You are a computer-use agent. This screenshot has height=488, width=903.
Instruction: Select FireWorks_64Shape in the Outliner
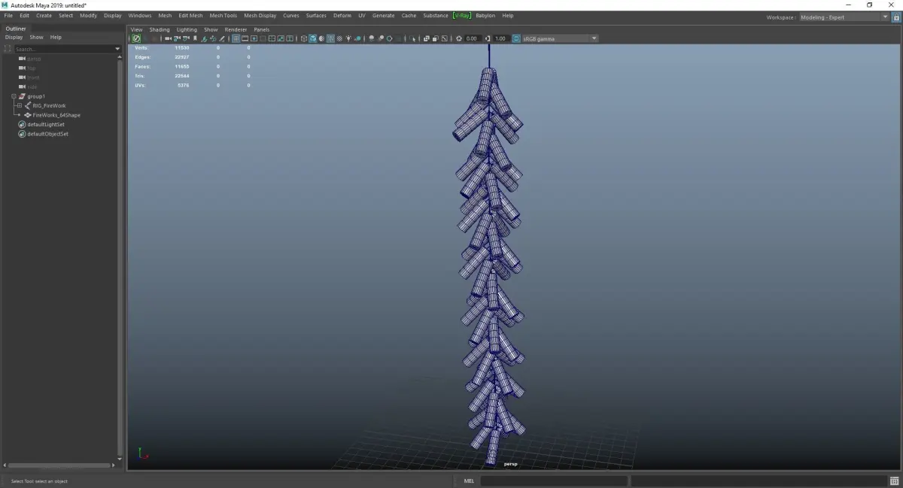(56, 115)
